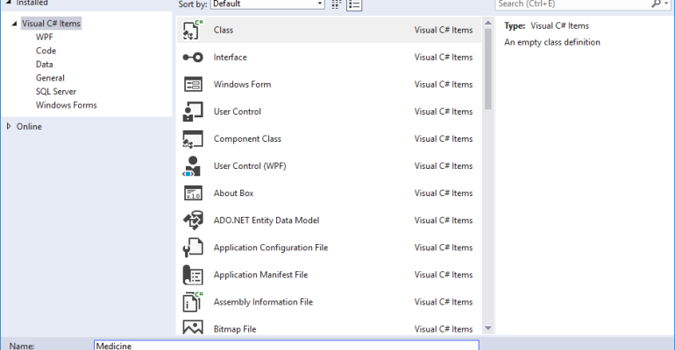Select the Assembly Information File icon
The height and width of the screenshot is (350, 675).
point(193,302)
